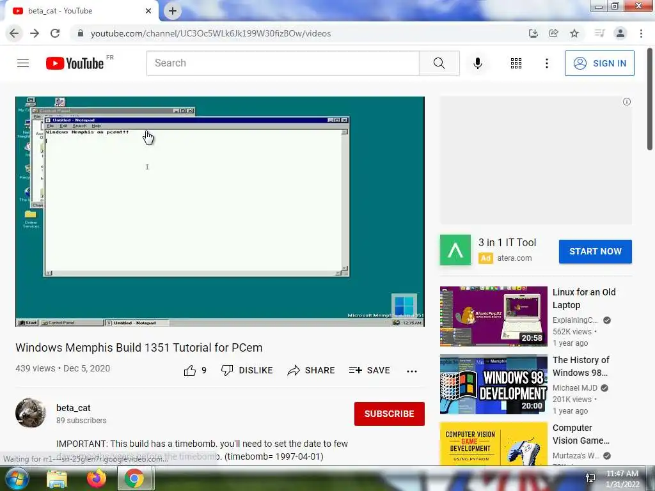The width and height of the screenshot is (655, 491).
Task: Open the Chrome profile avatar
Action: [620, 33]
